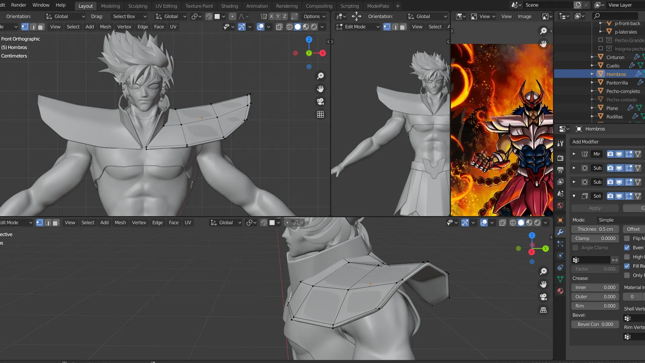Enable Z mirror axis button
645x363 pixels.
pos(285,16)
